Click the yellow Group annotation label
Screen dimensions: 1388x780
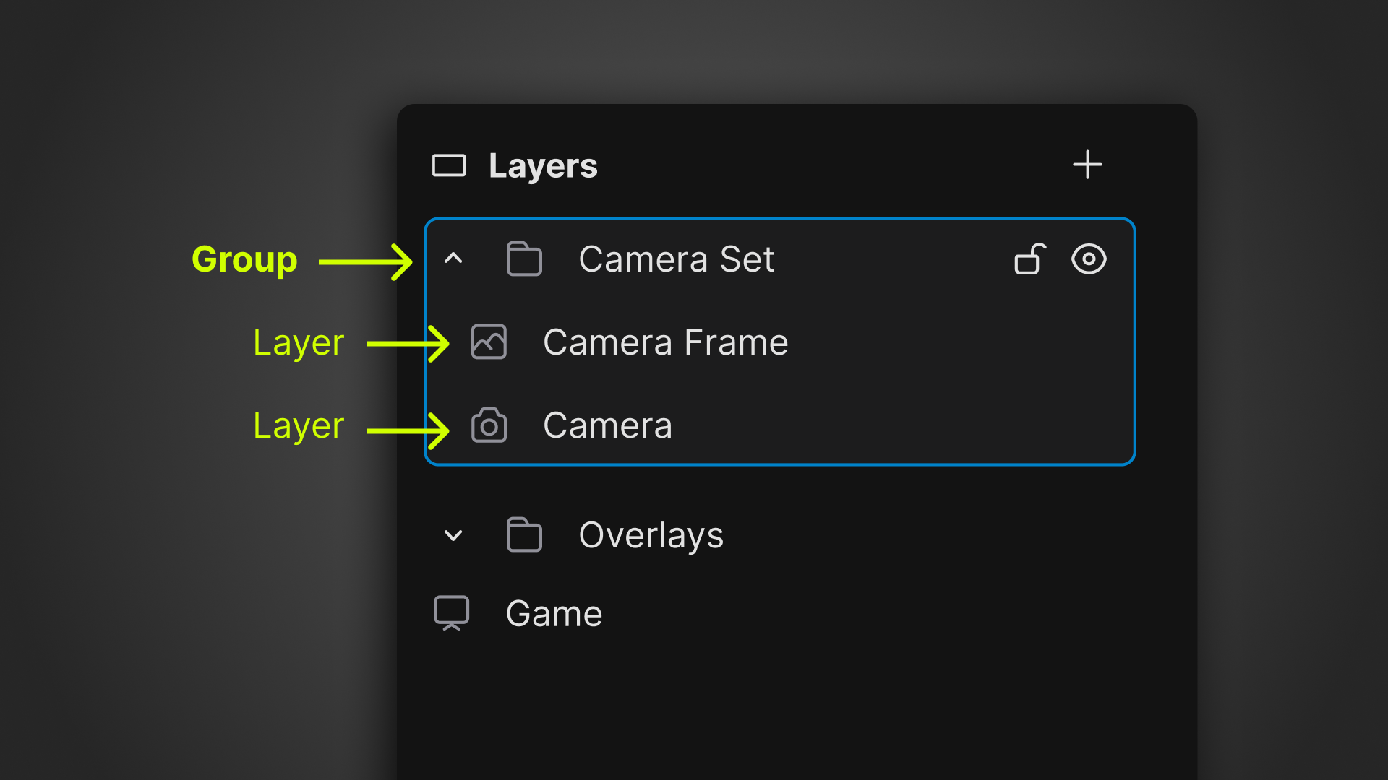coord(244,259)
